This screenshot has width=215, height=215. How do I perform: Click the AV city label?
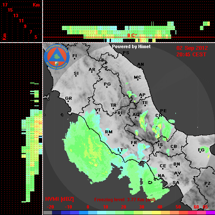pyautogui.click(x=178, y=173)
